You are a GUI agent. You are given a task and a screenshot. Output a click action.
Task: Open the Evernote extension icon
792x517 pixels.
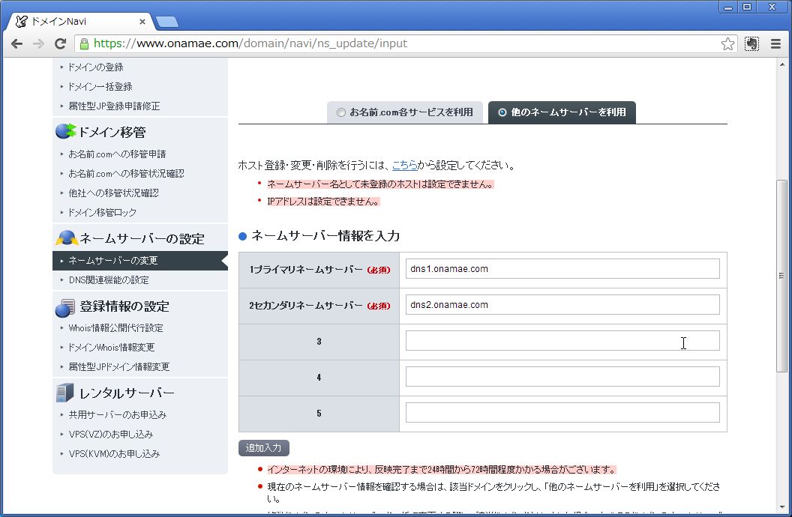tap(751, 44)
